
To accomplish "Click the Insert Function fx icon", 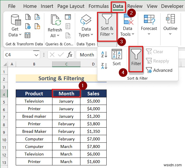I will pos(70,55).
